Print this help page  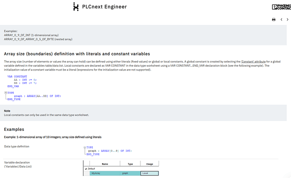pos(274,19)
